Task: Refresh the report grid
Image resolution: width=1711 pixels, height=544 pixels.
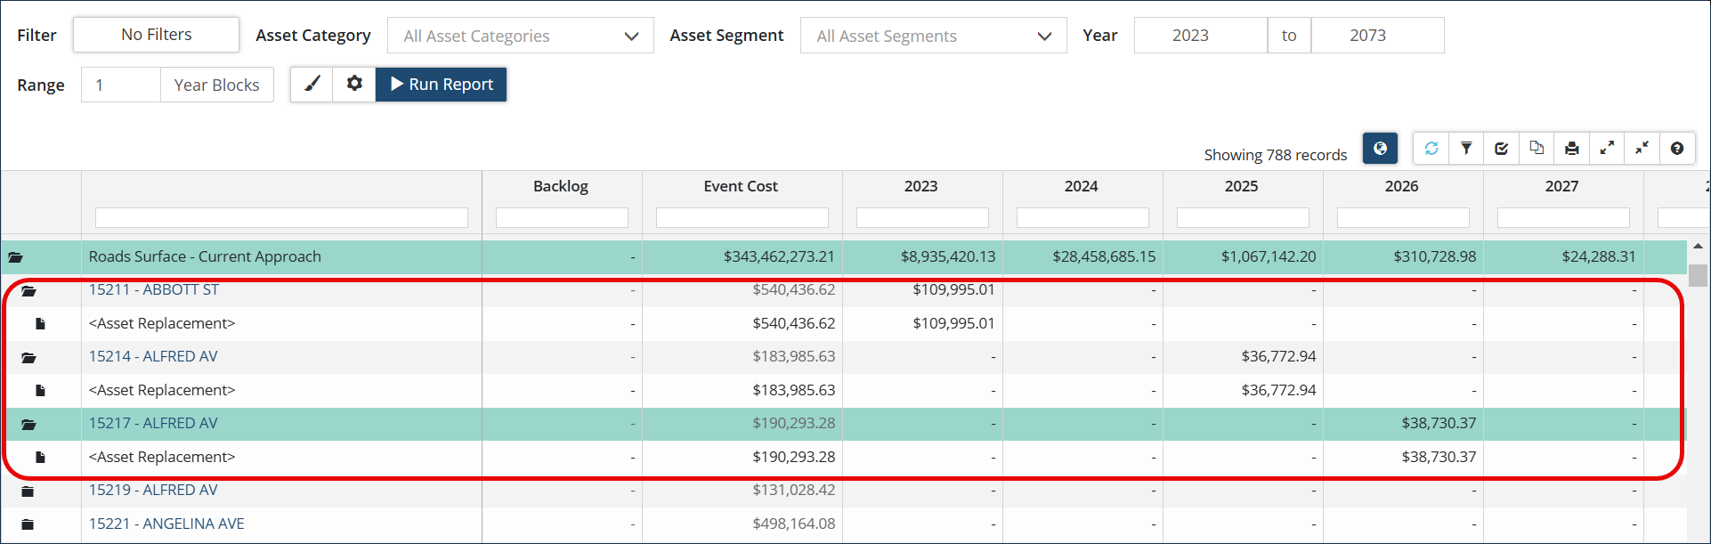Action: pos(1431,149)
